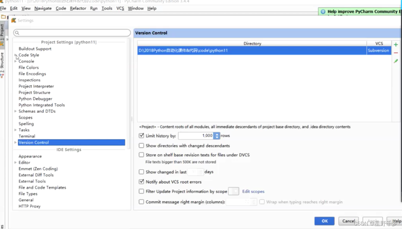Edit the selected VCS mapping
The width and height of the screenshot is (402, 229).
(x=396, y=61)
